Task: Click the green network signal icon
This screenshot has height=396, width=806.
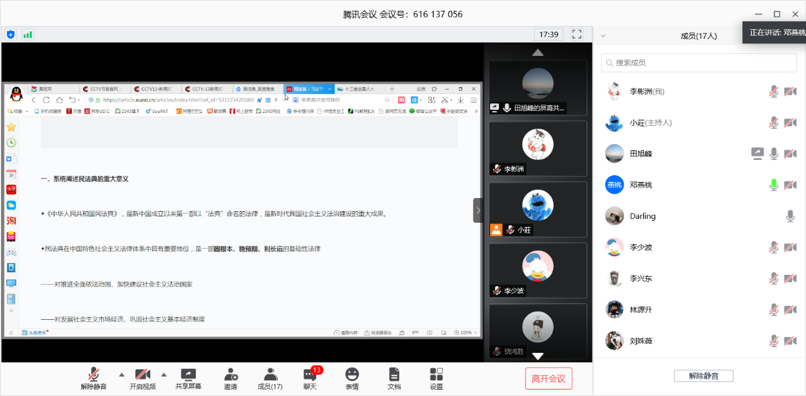Action: [27, 34]
